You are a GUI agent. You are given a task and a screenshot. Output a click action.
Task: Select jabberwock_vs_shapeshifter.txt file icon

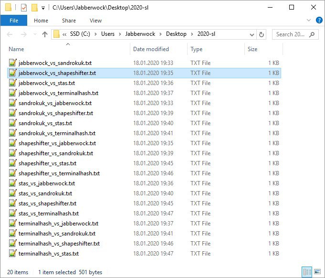click(12, 73)
